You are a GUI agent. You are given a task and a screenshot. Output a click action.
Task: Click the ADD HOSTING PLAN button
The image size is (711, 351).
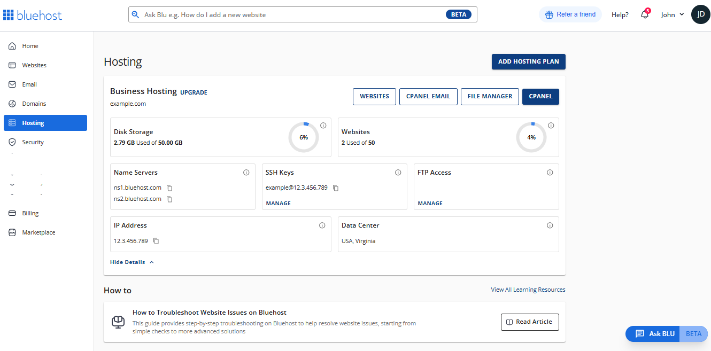pos(528,61)
